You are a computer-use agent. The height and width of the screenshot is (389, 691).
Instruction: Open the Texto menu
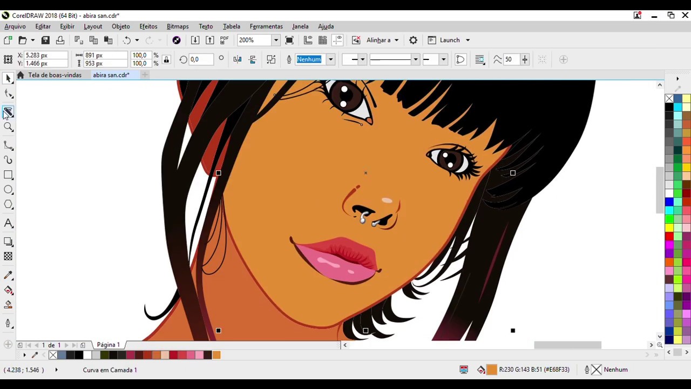206,26
